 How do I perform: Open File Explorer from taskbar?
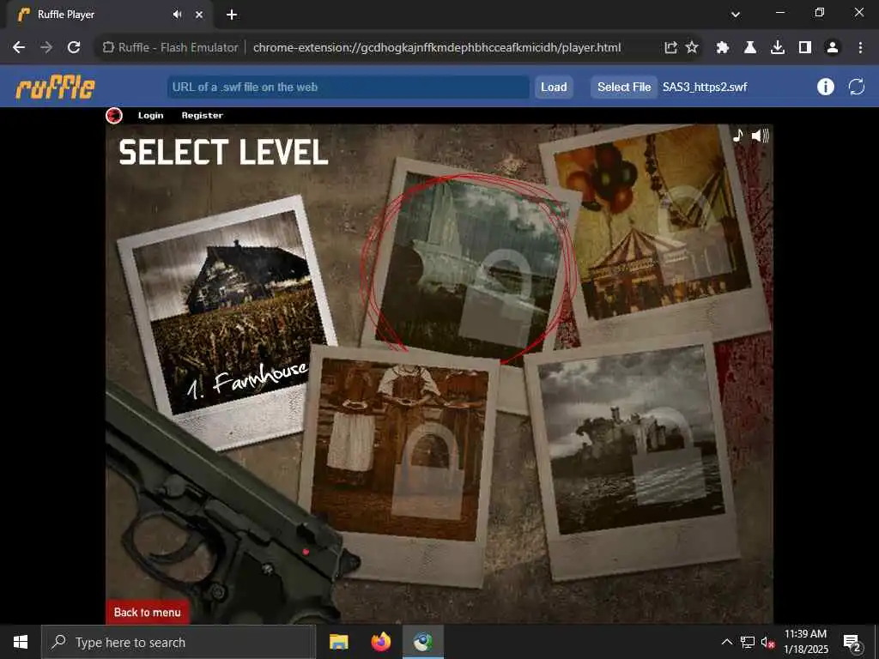tap(338, 642)
